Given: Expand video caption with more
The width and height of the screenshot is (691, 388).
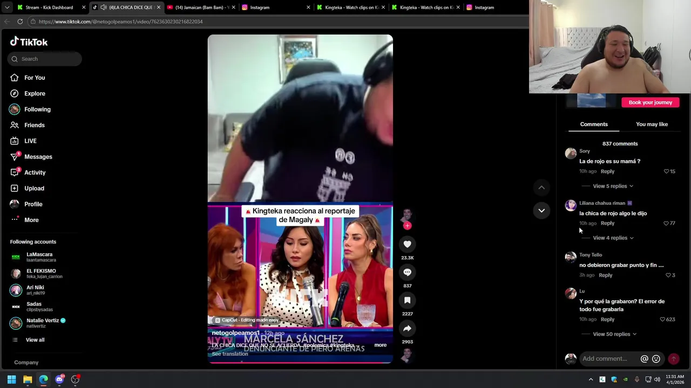Looking at the screenshot, I should tap(381, 345).
